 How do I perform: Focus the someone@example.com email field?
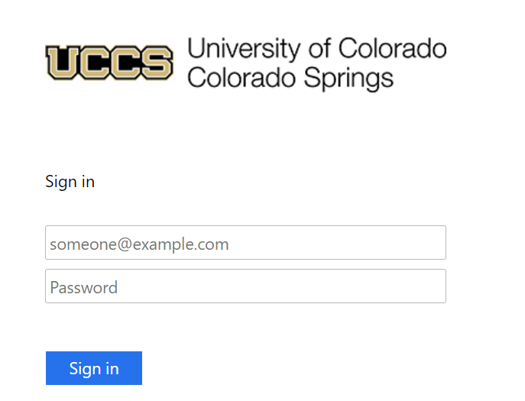pos(245,243)
